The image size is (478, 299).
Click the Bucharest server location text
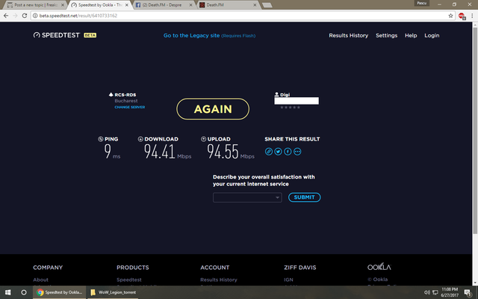[x=126, y=101]
